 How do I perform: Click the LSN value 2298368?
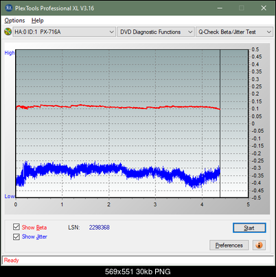tap(100, 228)
